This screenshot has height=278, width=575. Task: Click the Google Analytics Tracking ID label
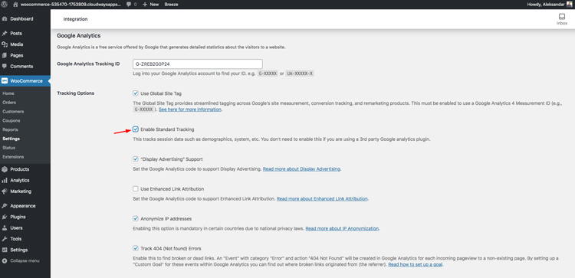(x=88, y=64)
